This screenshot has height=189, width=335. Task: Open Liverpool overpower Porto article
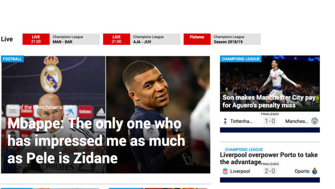click(x=269, y=158)
